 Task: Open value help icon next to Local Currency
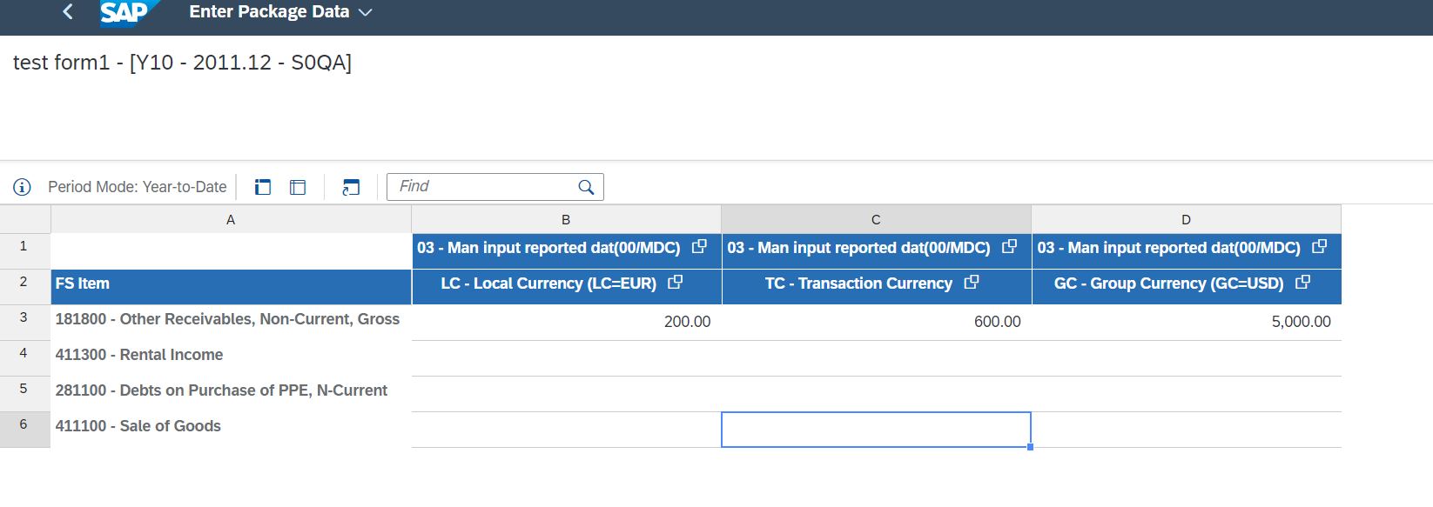click(x=675, y=283)
